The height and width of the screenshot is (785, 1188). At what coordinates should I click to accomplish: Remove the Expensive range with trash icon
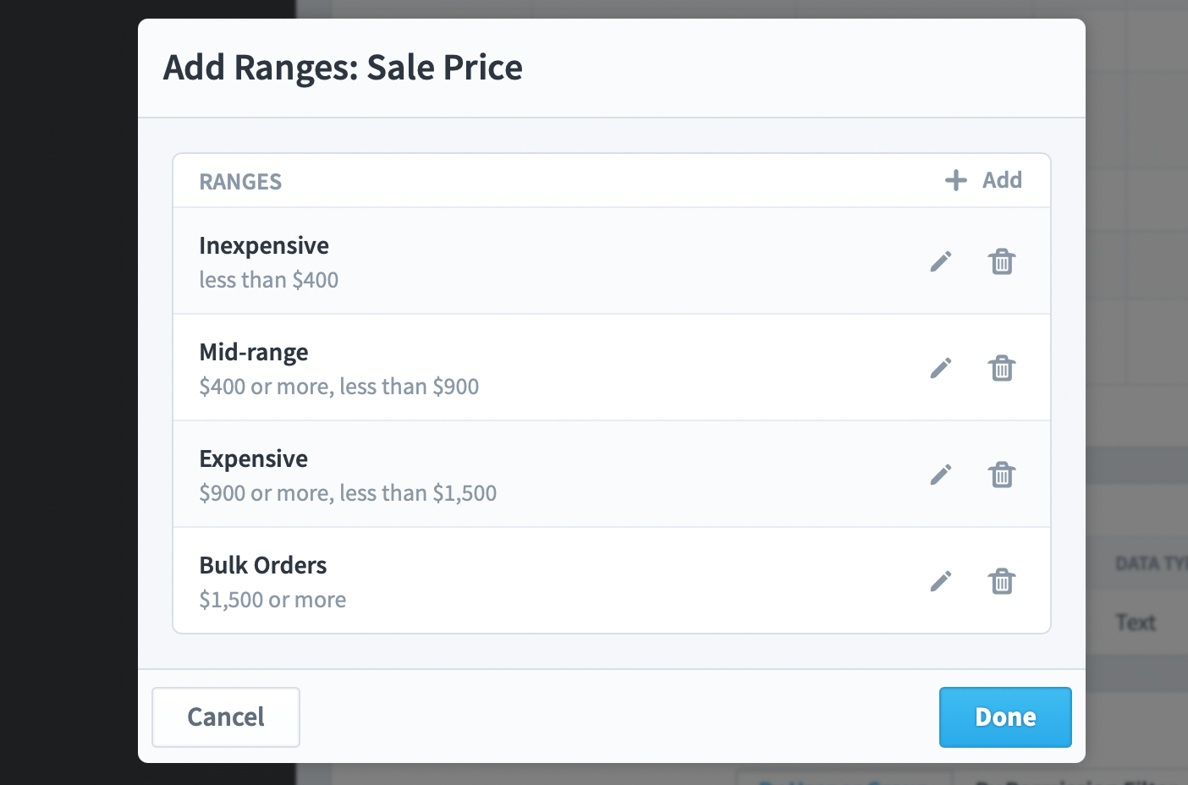click(1002, 475)
